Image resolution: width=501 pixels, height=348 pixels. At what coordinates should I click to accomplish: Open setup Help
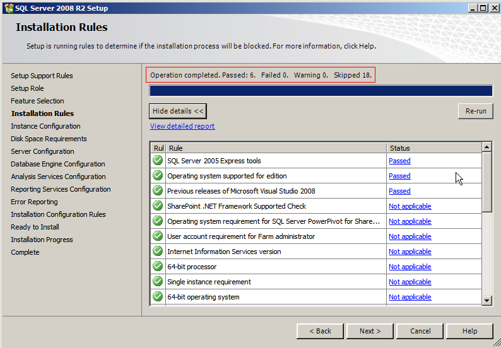click(x=469, y=331)
